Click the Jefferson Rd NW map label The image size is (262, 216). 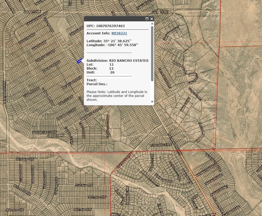(x=150, y=178)
